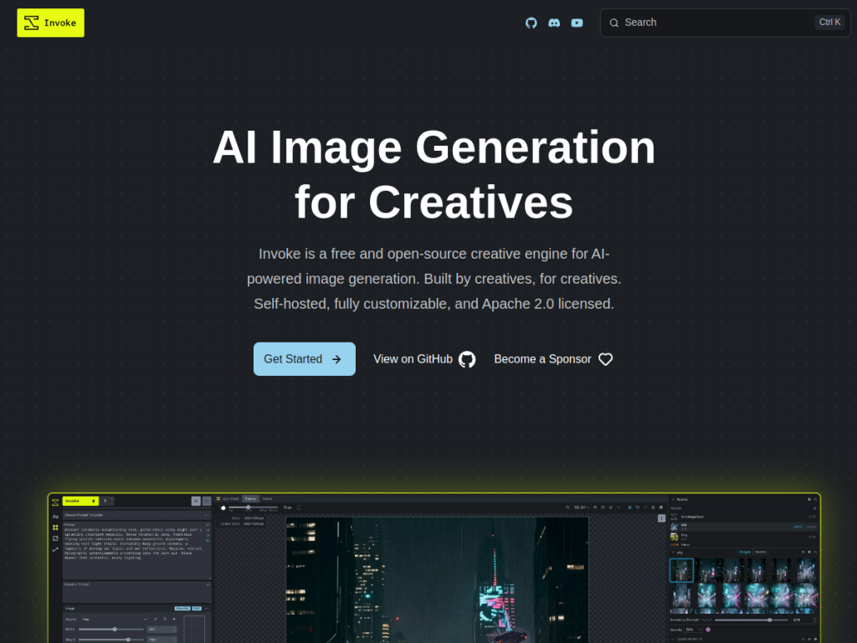Click the Invoke logo in header
Screen dimensions: 857x643
pos(50,23)
